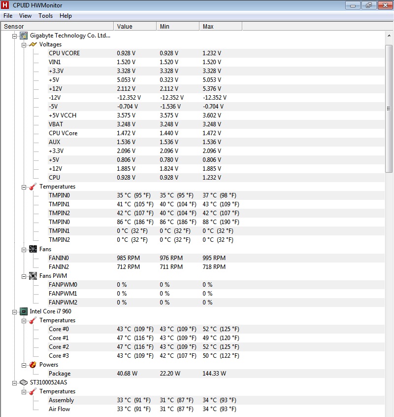Click the Min column header

click(178, 26)
